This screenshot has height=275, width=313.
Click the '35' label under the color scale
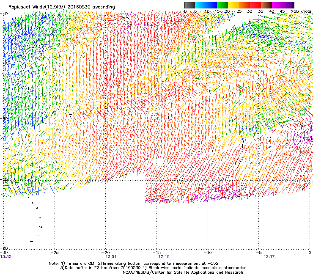pyautogui.click(x=261, y=11)
